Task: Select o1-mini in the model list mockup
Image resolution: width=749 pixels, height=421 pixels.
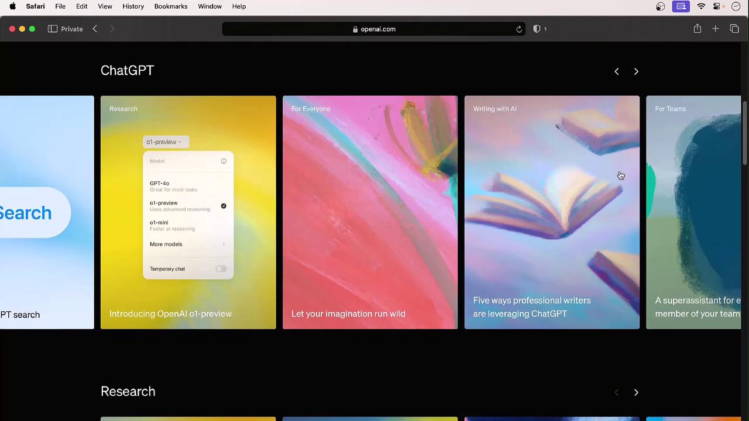Action: coord(188,225)
